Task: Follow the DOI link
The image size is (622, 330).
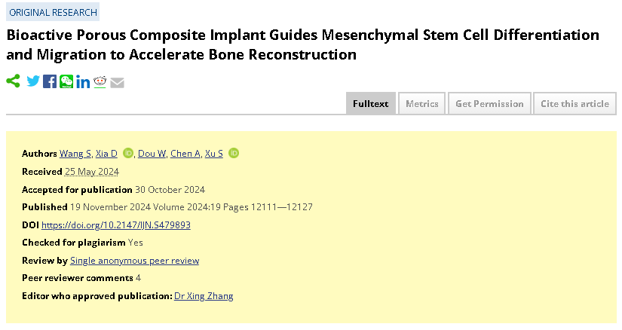Action: [116, 225]
